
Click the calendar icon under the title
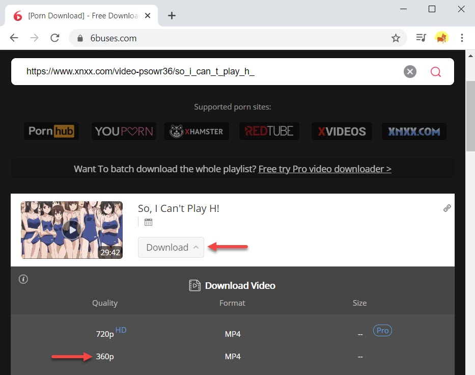pos(148,222)
